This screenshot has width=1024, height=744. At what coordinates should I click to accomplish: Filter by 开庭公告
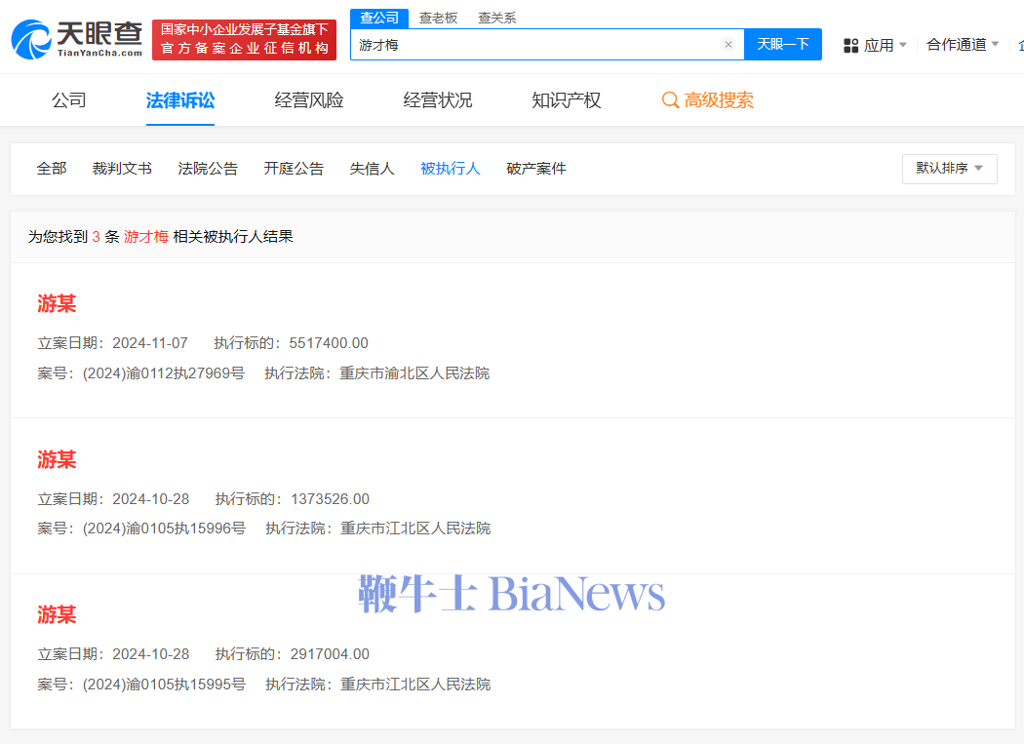pyautogui.click(x=294, y=169)
